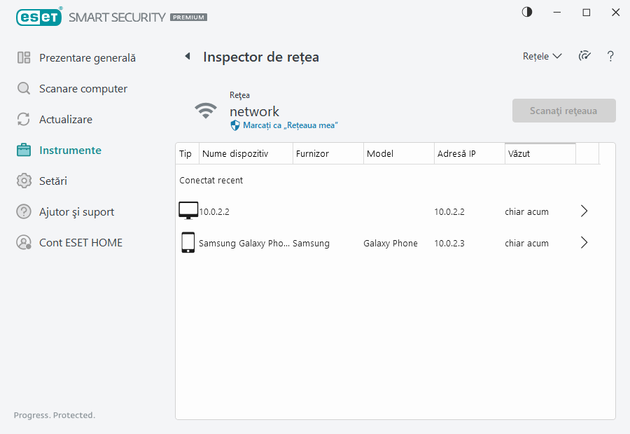The image size is (630, 434).
Task: Go to Scanare computer section
Action: [x=83, y=89]
